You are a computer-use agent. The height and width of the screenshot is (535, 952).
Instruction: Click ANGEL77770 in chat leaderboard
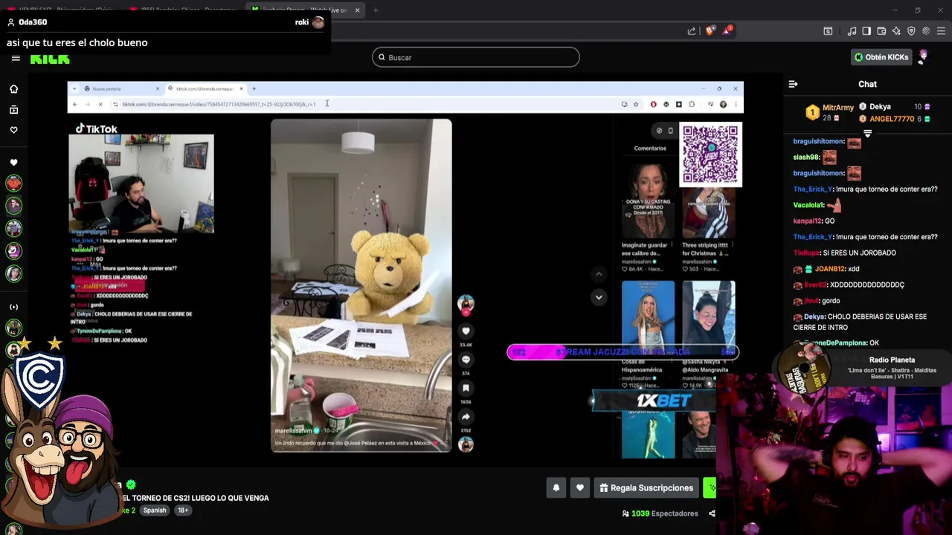click(892, 119)
